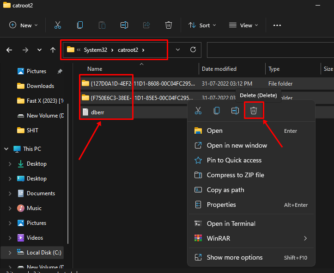Choose Copy as path menu entry

coord(225,190)
